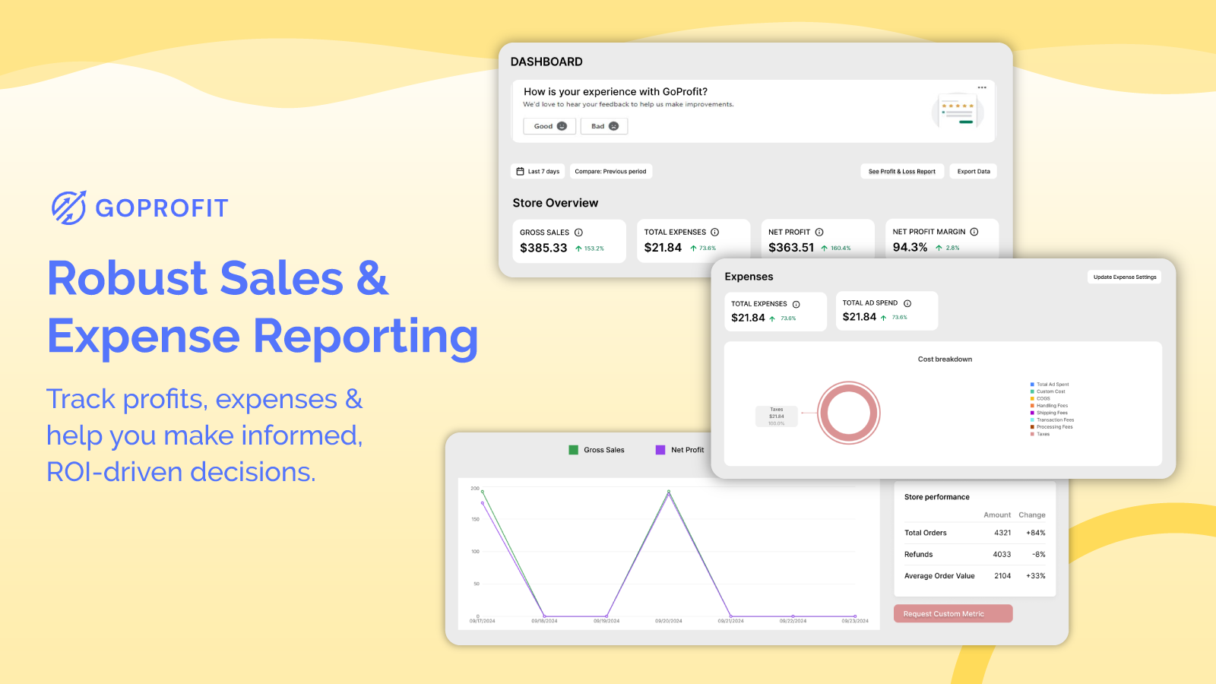
Task: Click the Store Overview heading
Action: pyautogui.click(x=556, y=203)
